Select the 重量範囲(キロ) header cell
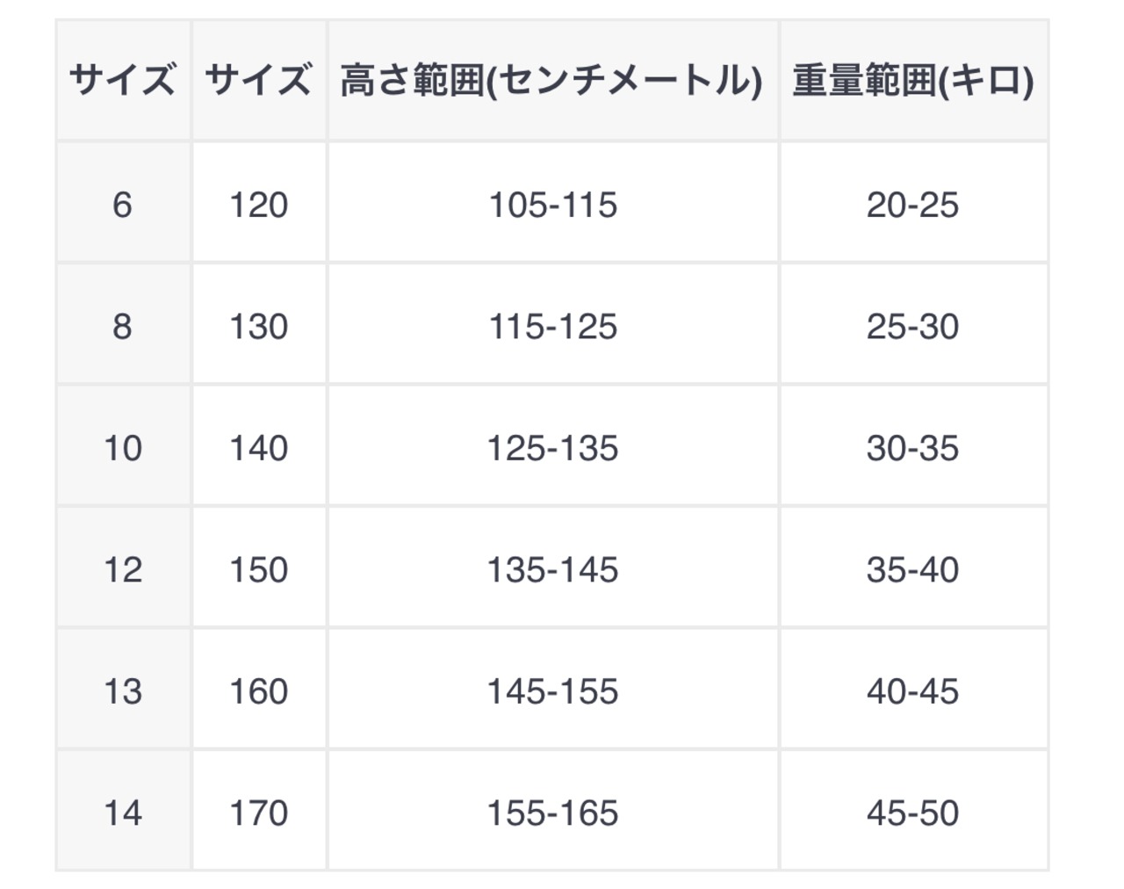 913,80
